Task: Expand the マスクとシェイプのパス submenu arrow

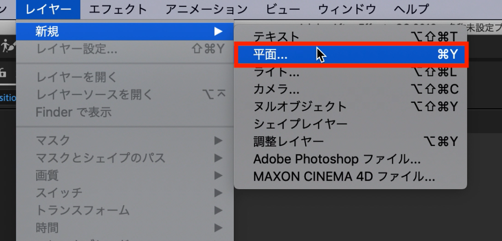Action: 218,158
